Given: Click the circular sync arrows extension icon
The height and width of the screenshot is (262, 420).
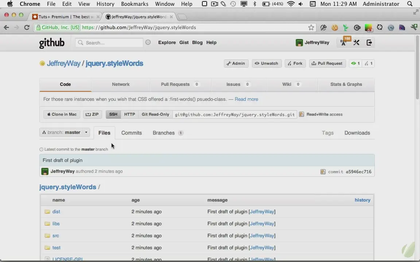Looking at the screenshot, I should (380, 27).
